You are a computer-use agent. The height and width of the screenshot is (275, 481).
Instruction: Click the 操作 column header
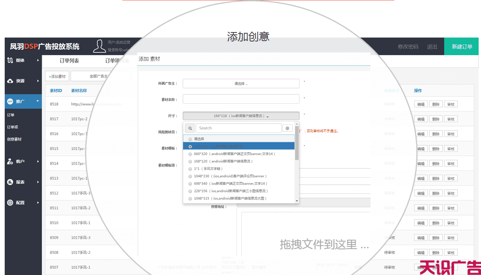(418, 91)
